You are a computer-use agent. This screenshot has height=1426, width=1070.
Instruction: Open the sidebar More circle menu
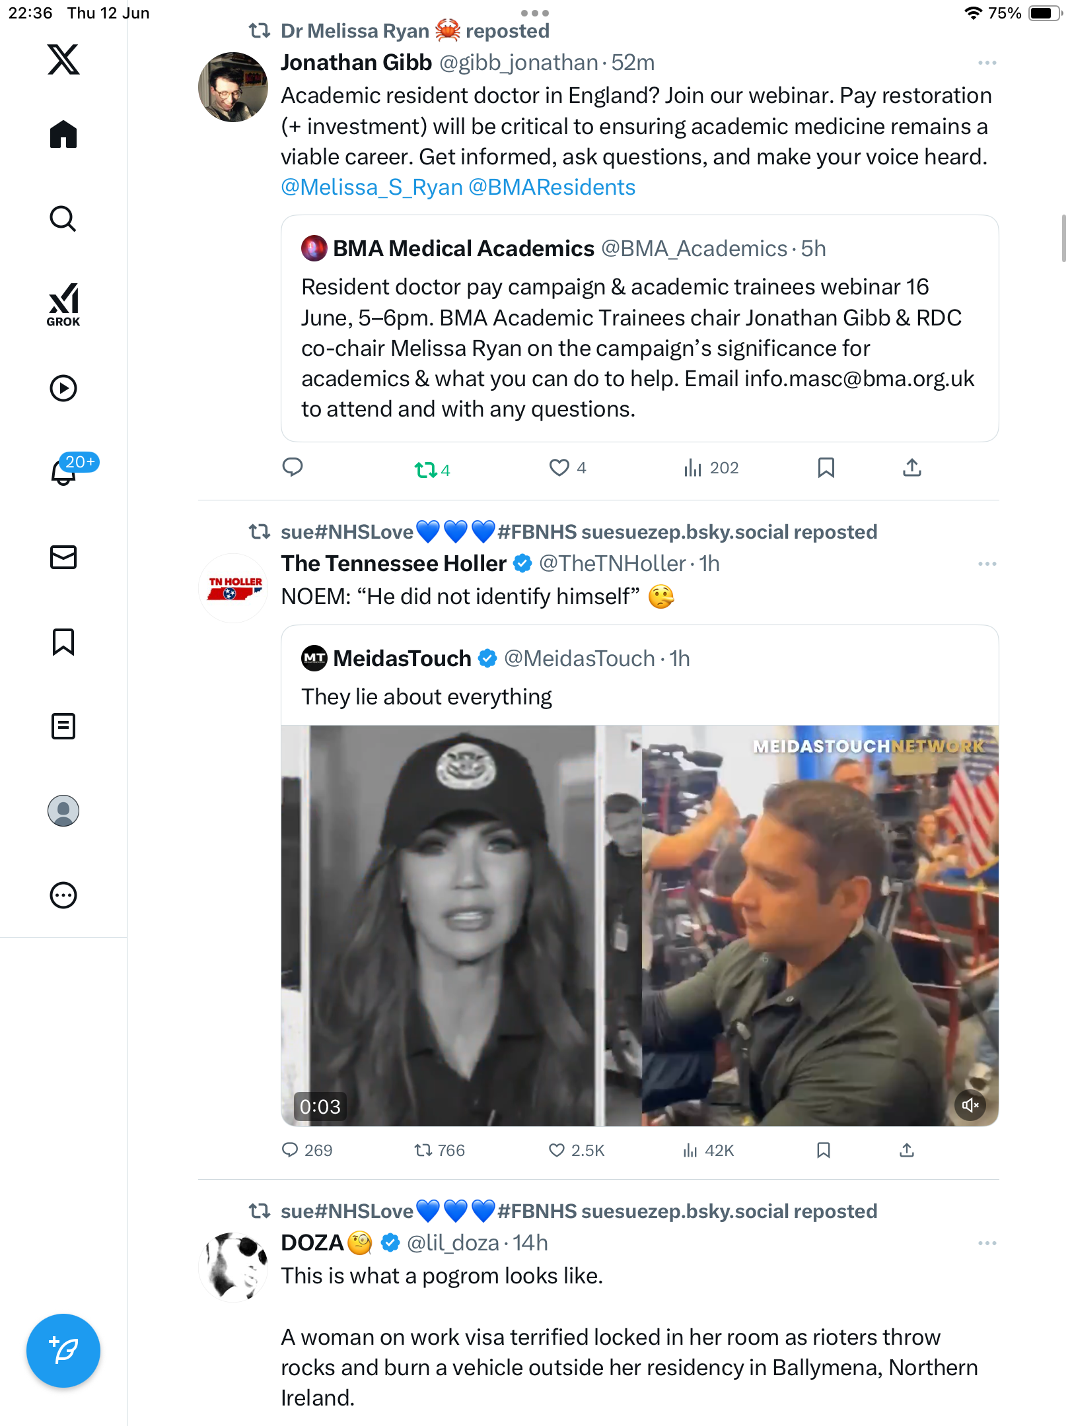(63, 895)
